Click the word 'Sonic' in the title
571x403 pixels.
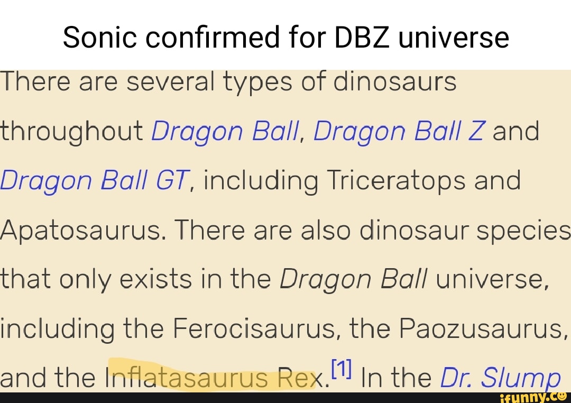[100, 37]
